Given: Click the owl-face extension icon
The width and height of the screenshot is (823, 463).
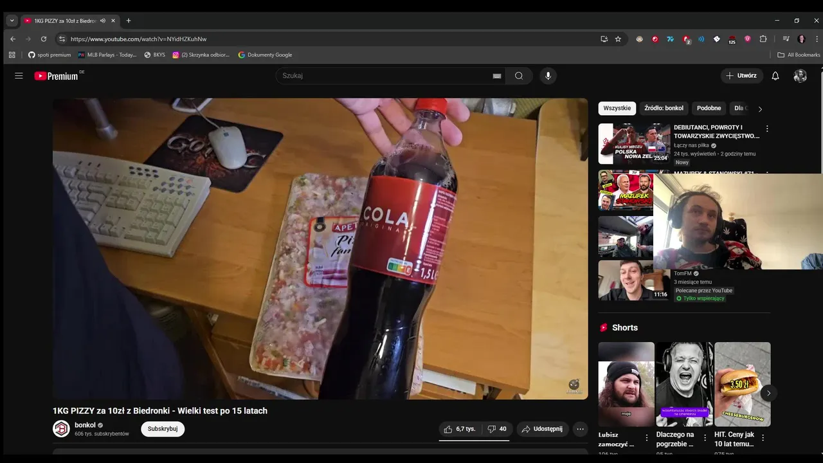Looking at the screenshot, I should (639, 39).
